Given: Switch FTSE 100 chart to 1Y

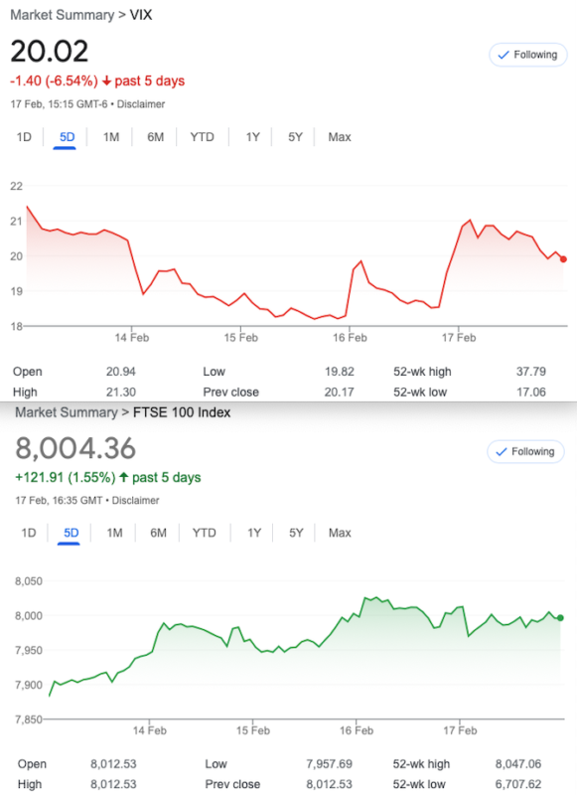Looking at the screenshot, I should pos(254,533).
